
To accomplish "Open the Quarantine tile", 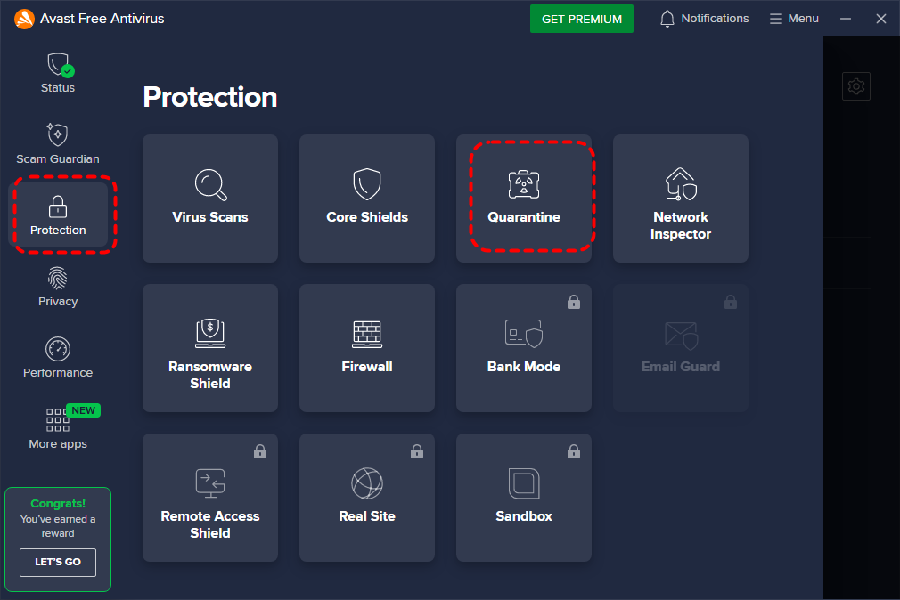I will point(524,199).
